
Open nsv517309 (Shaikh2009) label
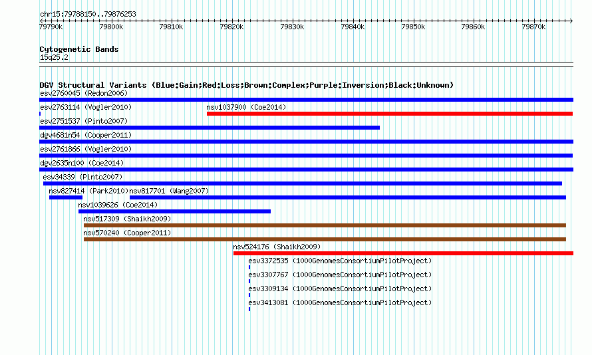(127, 219)
